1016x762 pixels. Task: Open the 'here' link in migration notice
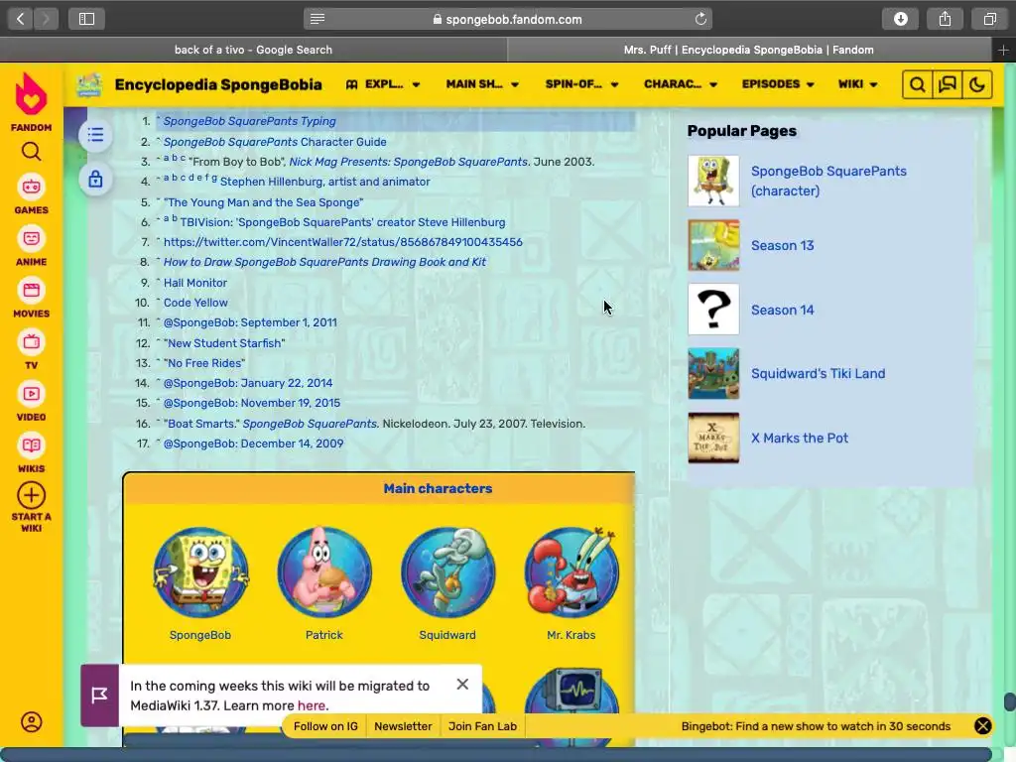(311, 705)
